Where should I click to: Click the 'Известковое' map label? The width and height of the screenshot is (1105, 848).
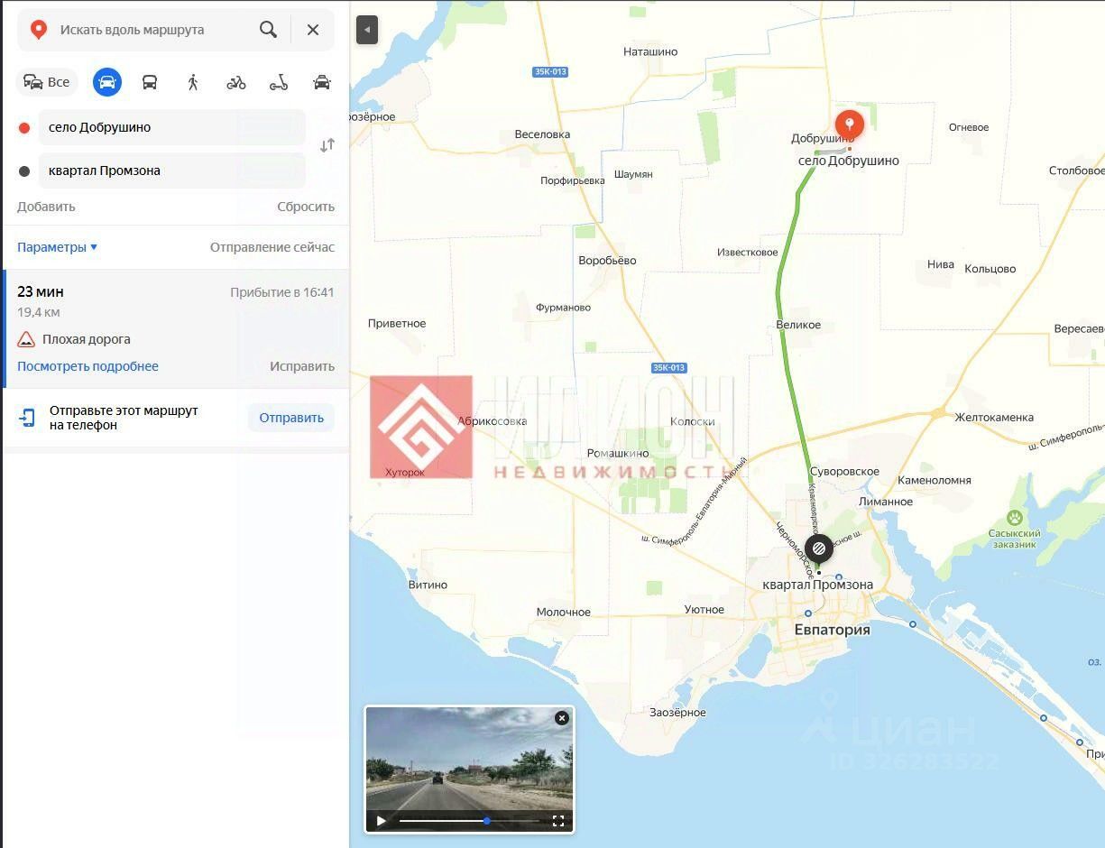[x=747, y=253]
